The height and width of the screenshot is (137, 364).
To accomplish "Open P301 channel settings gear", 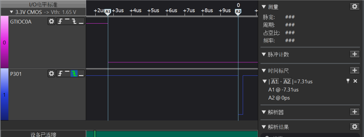I will [x=51, y=73].
